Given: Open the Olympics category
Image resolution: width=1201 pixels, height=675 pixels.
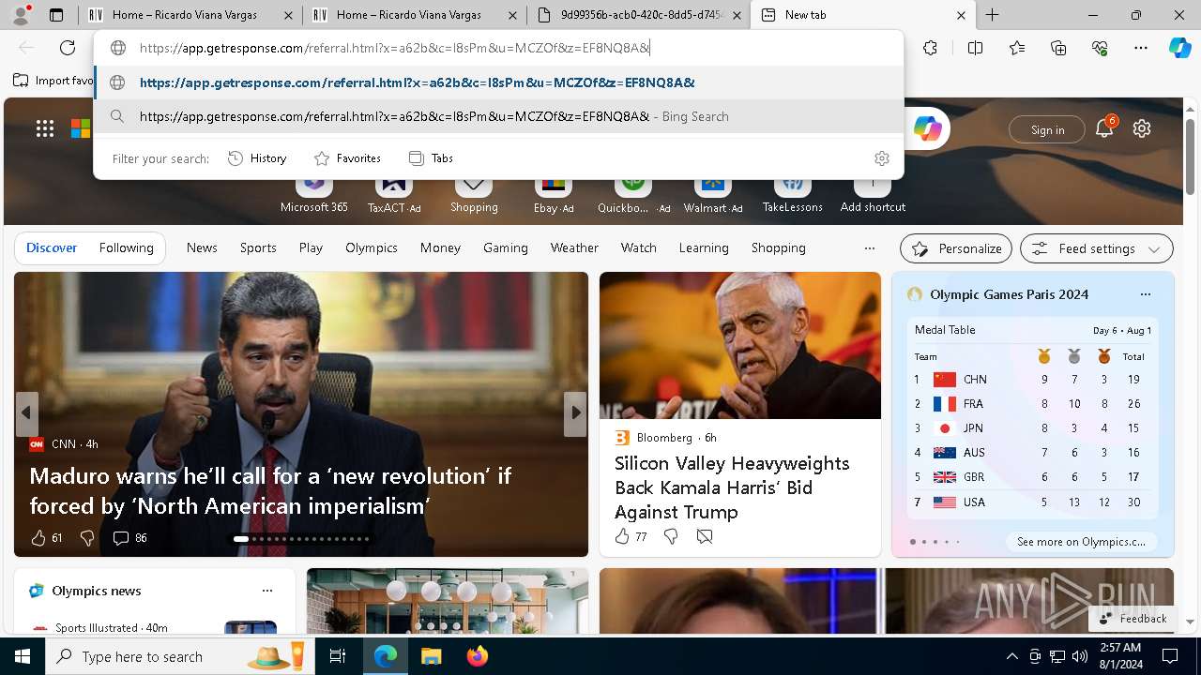Looking at the screenshot, I should (372, 247).
